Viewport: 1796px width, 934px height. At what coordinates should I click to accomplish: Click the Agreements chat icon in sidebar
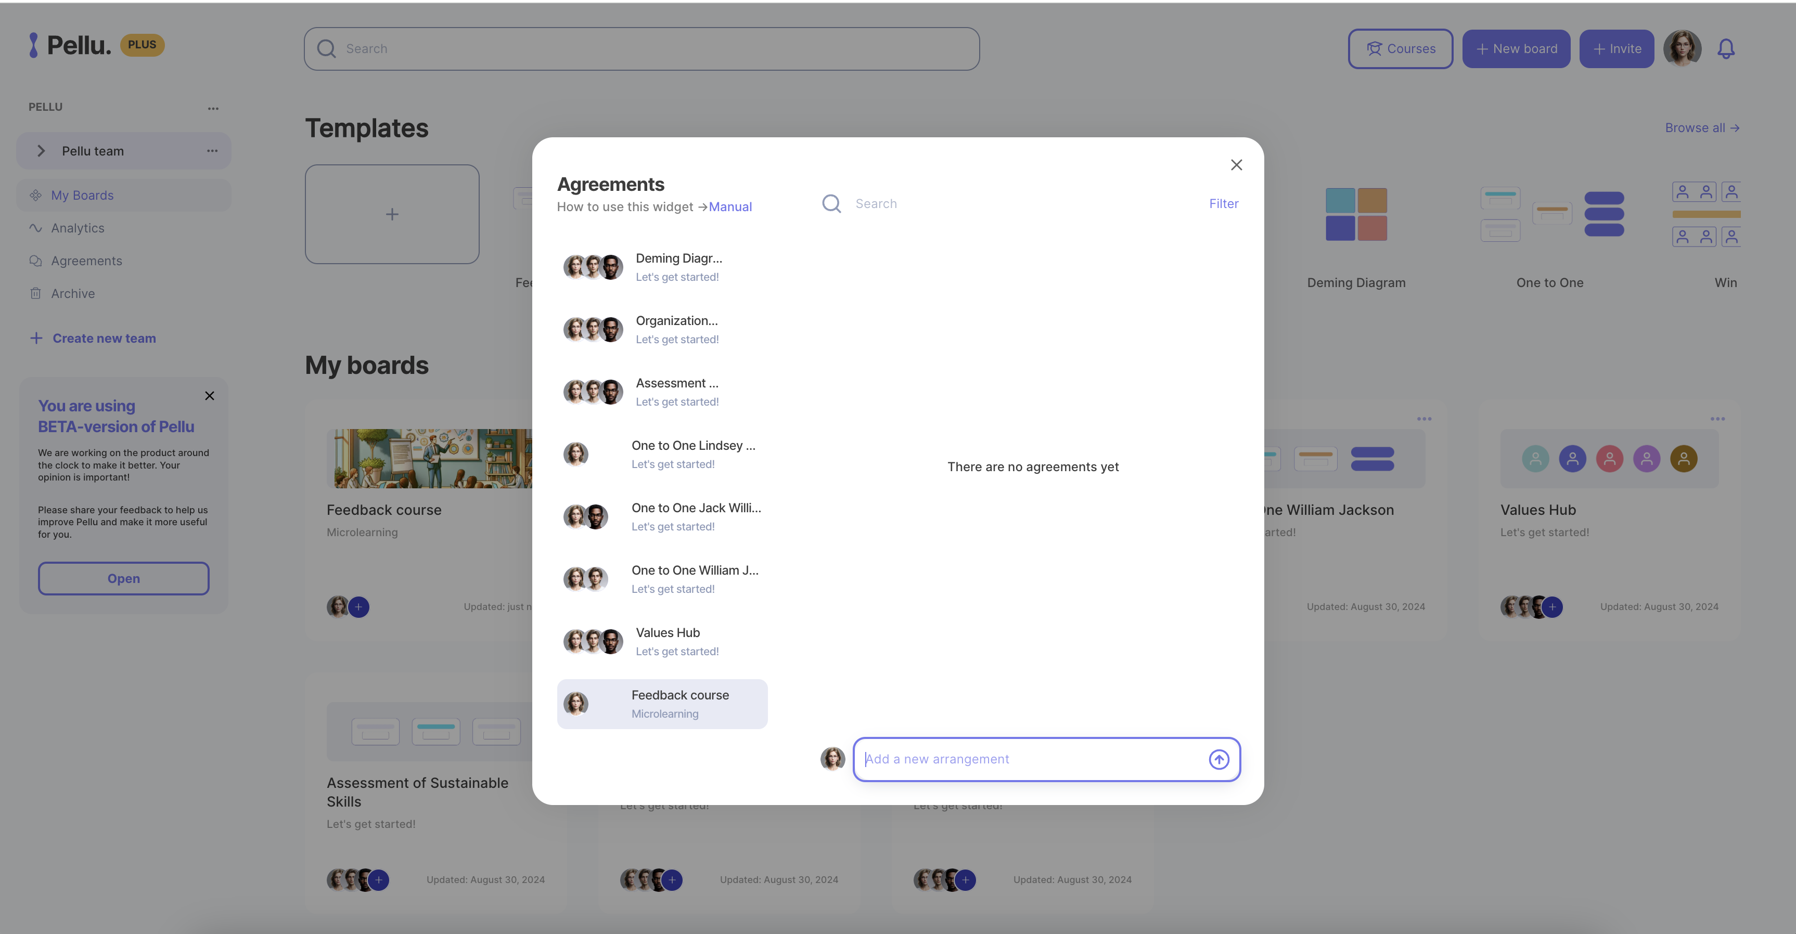click(35, 261)
